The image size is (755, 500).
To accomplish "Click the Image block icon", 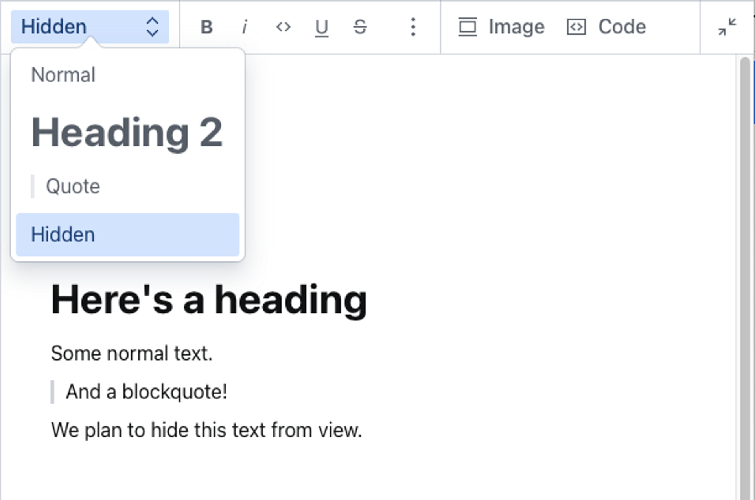I will [468, 27].
